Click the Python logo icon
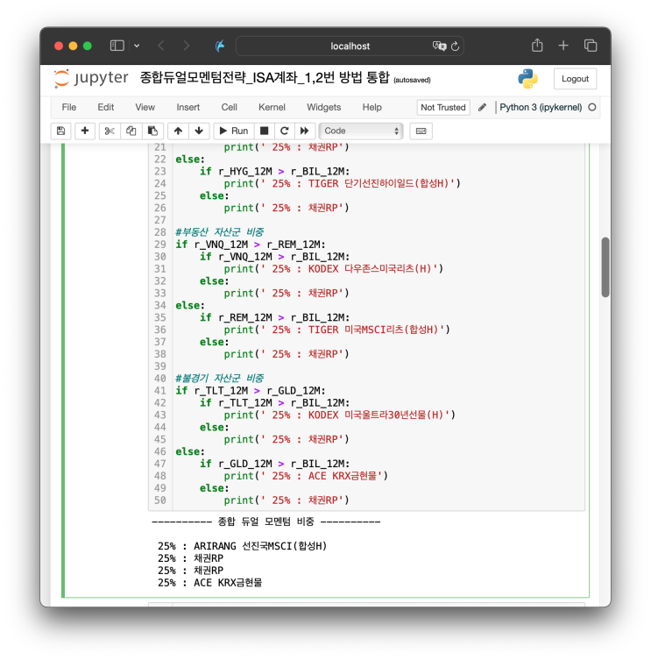This screenshot has height=660, width=651. click(527, 79)
